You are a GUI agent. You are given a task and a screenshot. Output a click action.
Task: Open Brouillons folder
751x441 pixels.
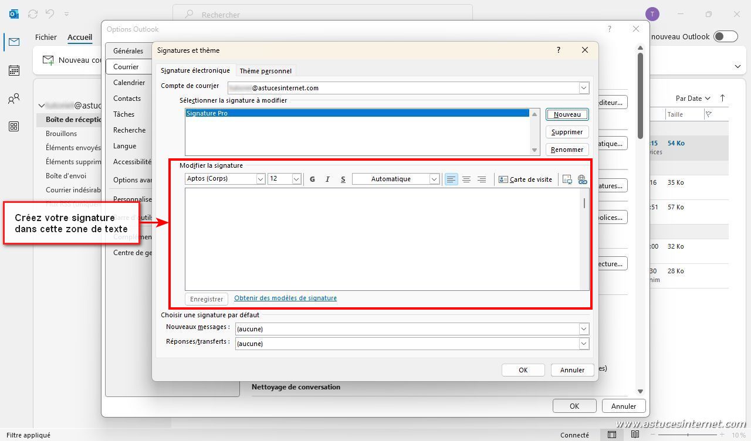[x=62, y=134]
